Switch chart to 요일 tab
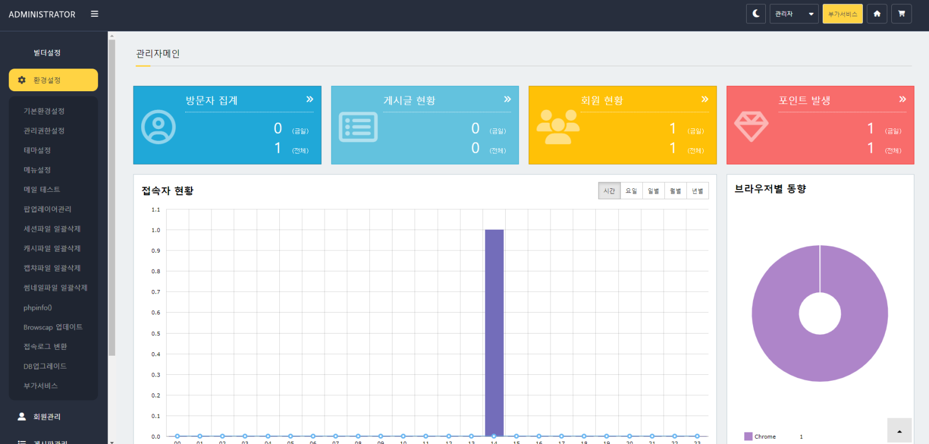This screenshot has width=929, height=444. 631,191
